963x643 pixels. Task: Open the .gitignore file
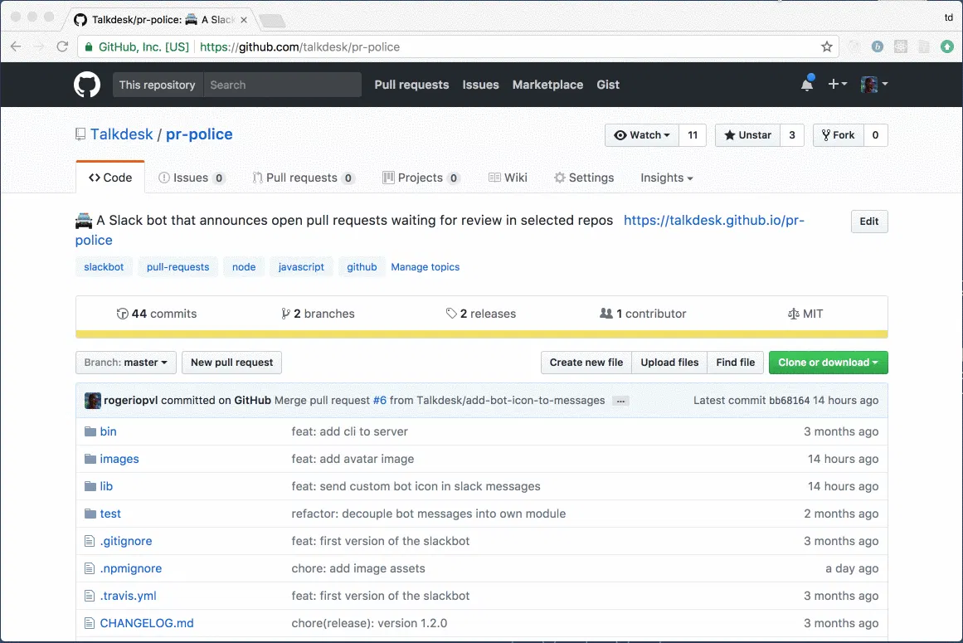126,541
